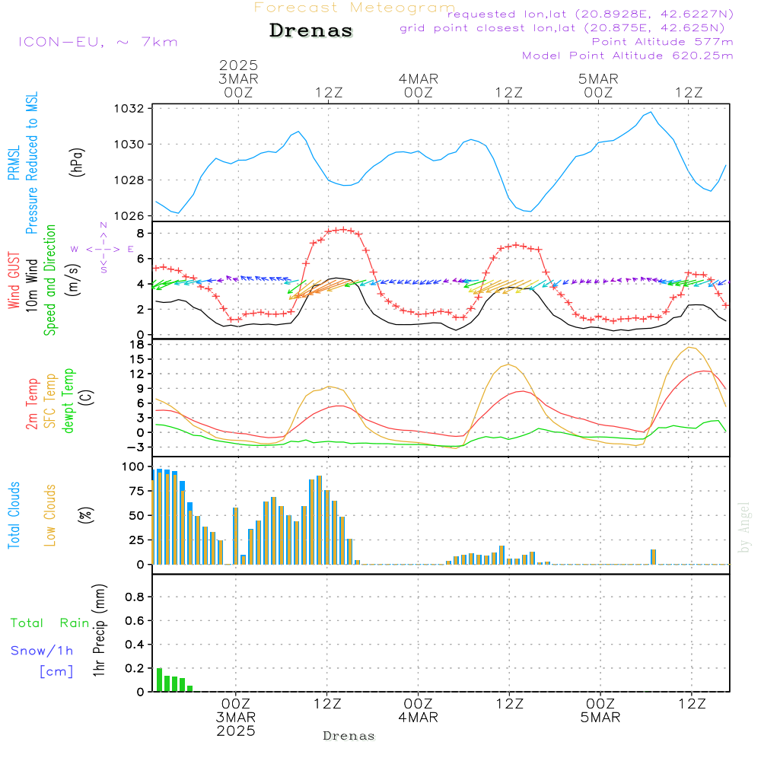Click the 'Total Clouds' blue legend label

point(14,515)
